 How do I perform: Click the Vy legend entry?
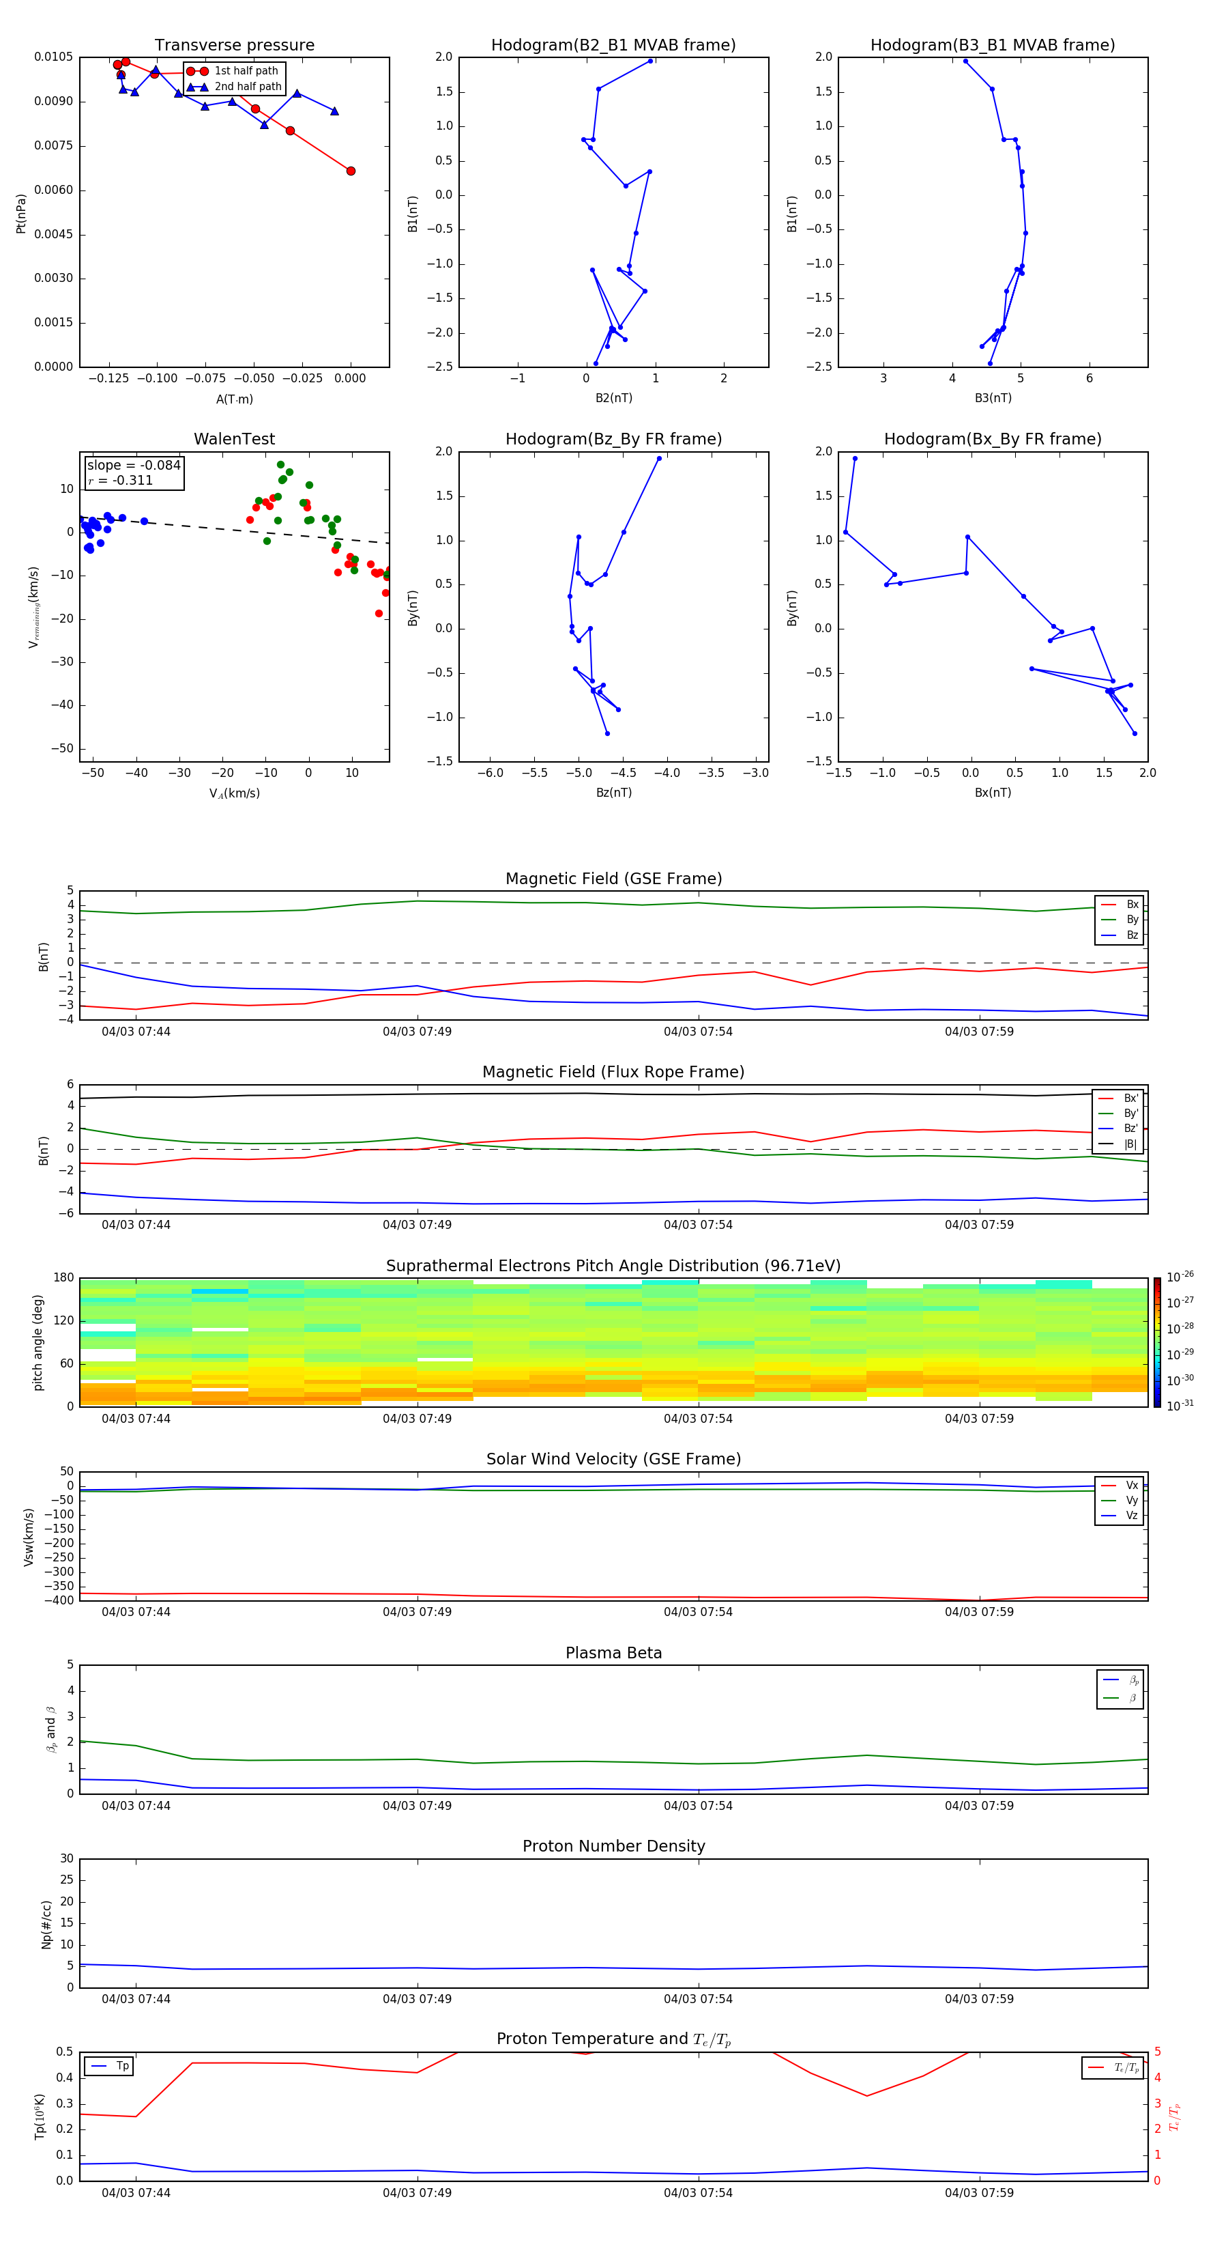1120,1500
